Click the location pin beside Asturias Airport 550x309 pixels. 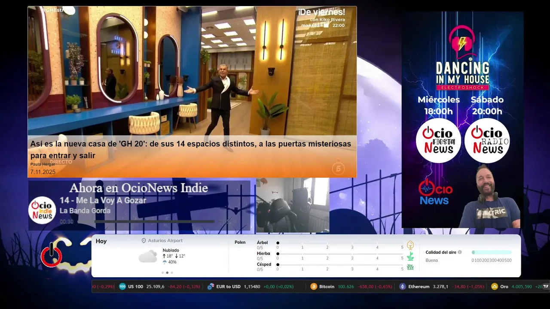[144, 241]
